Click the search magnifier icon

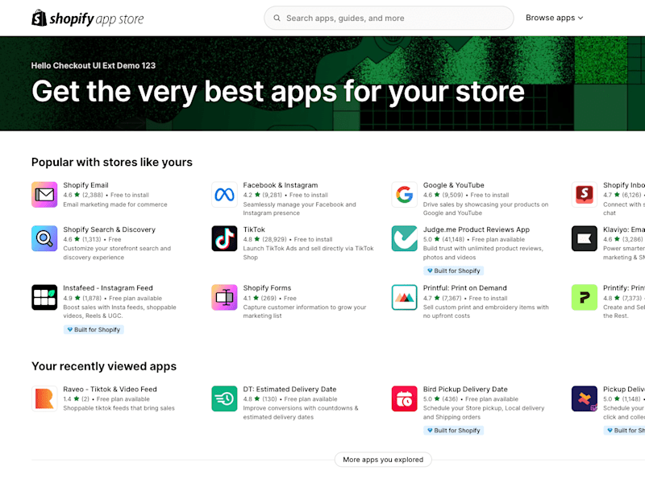277,18
